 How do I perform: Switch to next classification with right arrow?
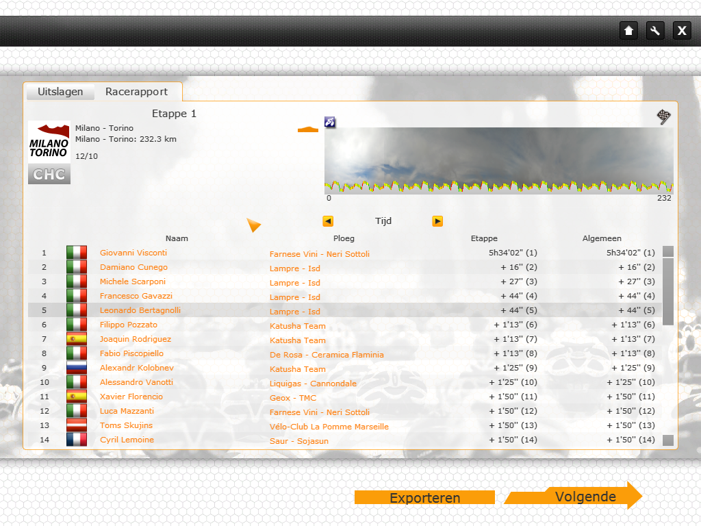click(x=437, y=221)
